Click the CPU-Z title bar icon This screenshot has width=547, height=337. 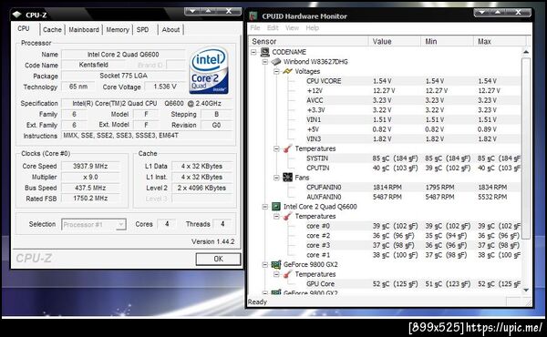point(16,15)
